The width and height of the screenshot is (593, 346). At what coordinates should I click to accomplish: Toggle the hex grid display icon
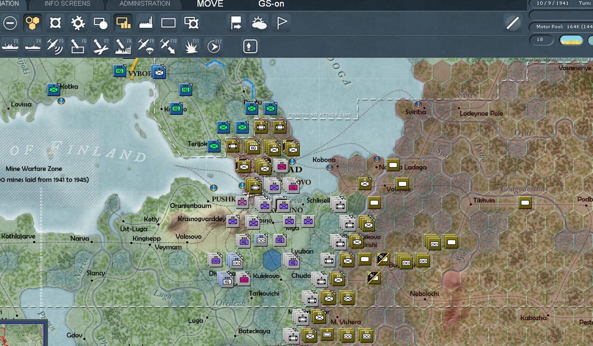tap(33, 23)
